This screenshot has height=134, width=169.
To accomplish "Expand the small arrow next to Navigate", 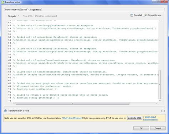I will [x=19, y=16].
